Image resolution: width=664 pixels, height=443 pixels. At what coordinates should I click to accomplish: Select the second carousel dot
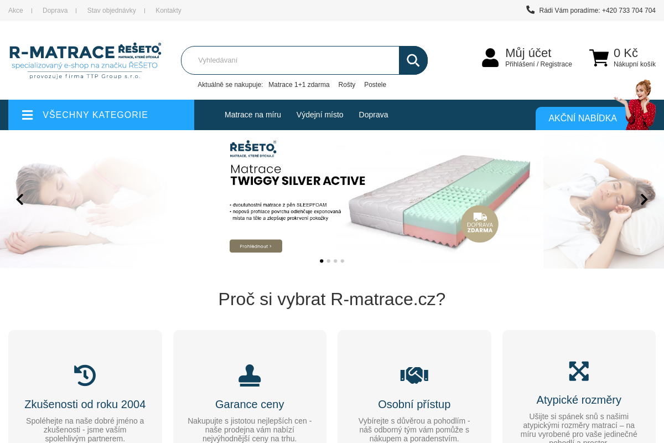tap(329, 261)
